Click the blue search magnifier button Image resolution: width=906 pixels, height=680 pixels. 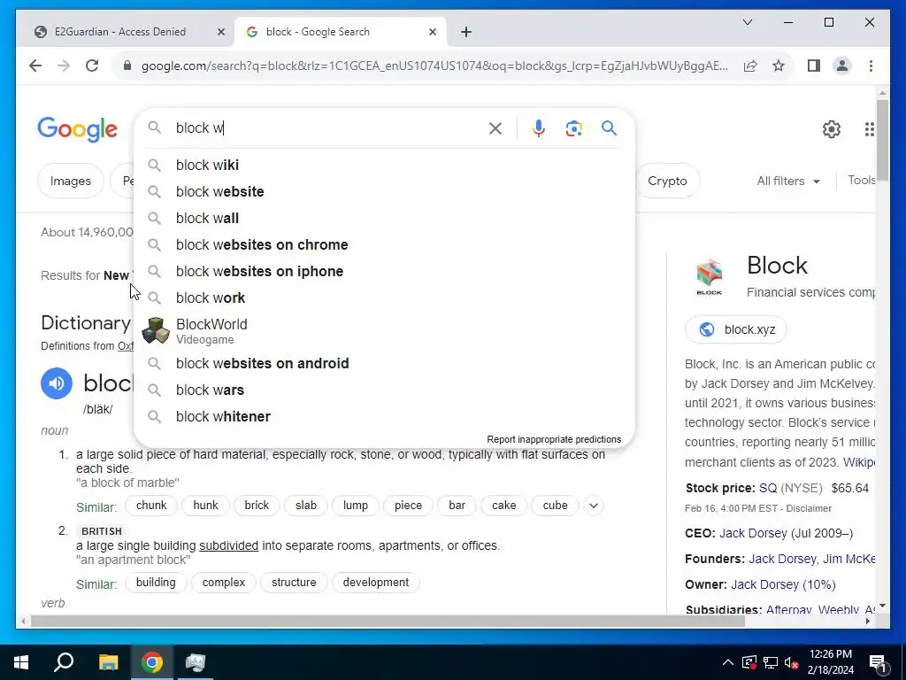(609, 128)
